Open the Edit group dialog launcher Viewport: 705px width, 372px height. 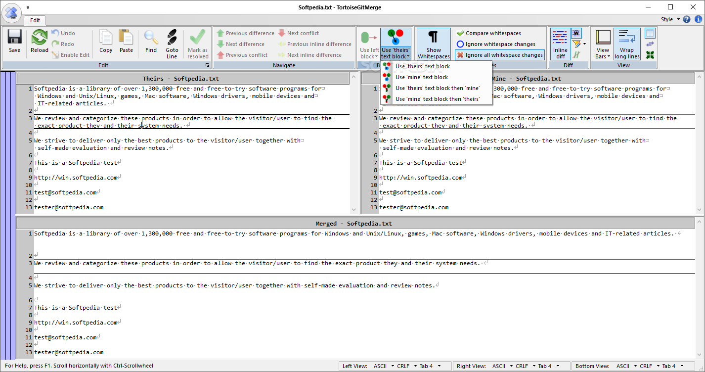coord(208,65)
